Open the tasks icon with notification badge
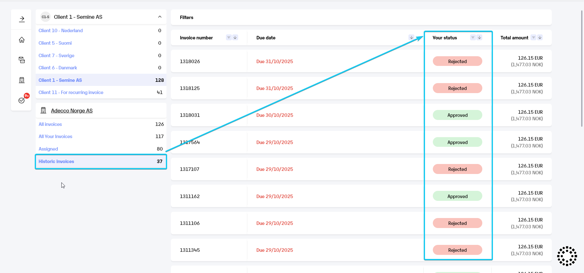This screenshot has height=273, width=584. click(22, 100)
